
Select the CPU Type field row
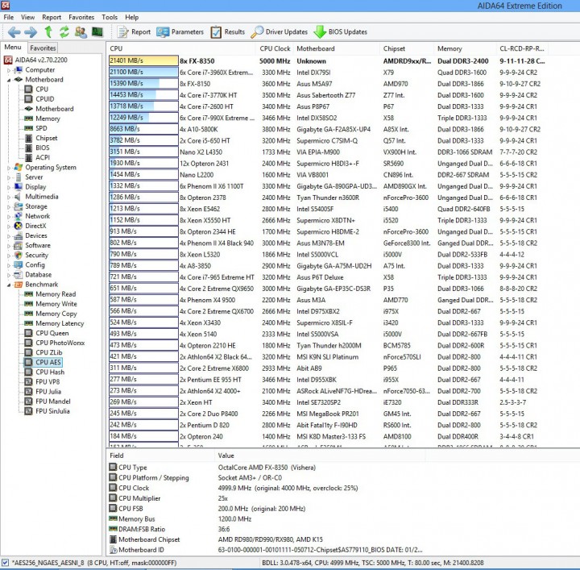267,468
